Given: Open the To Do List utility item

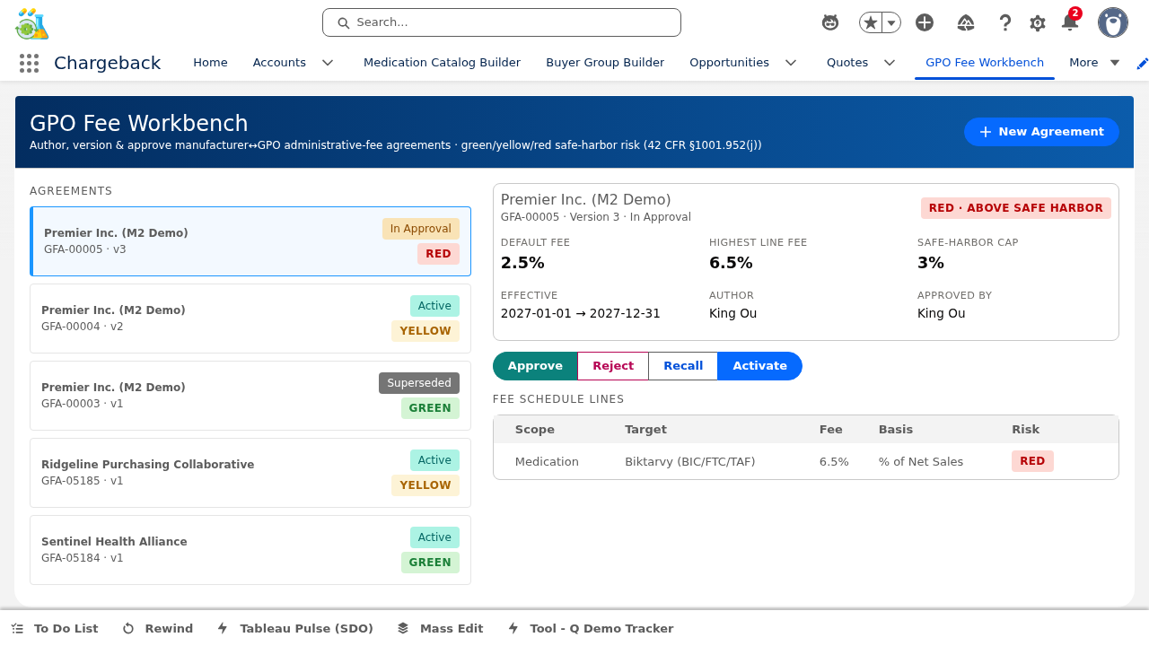Looking at the screenshot, I should point(55,628).
